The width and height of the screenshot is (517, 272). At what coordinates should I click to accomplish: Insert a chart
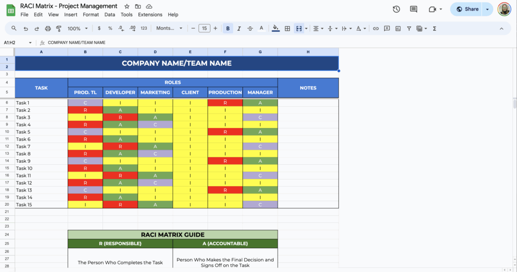[x=398, y=29]
